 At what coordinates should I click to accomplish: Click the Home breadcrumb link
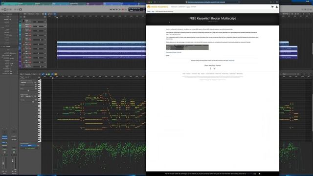click(x=149, y=11)
